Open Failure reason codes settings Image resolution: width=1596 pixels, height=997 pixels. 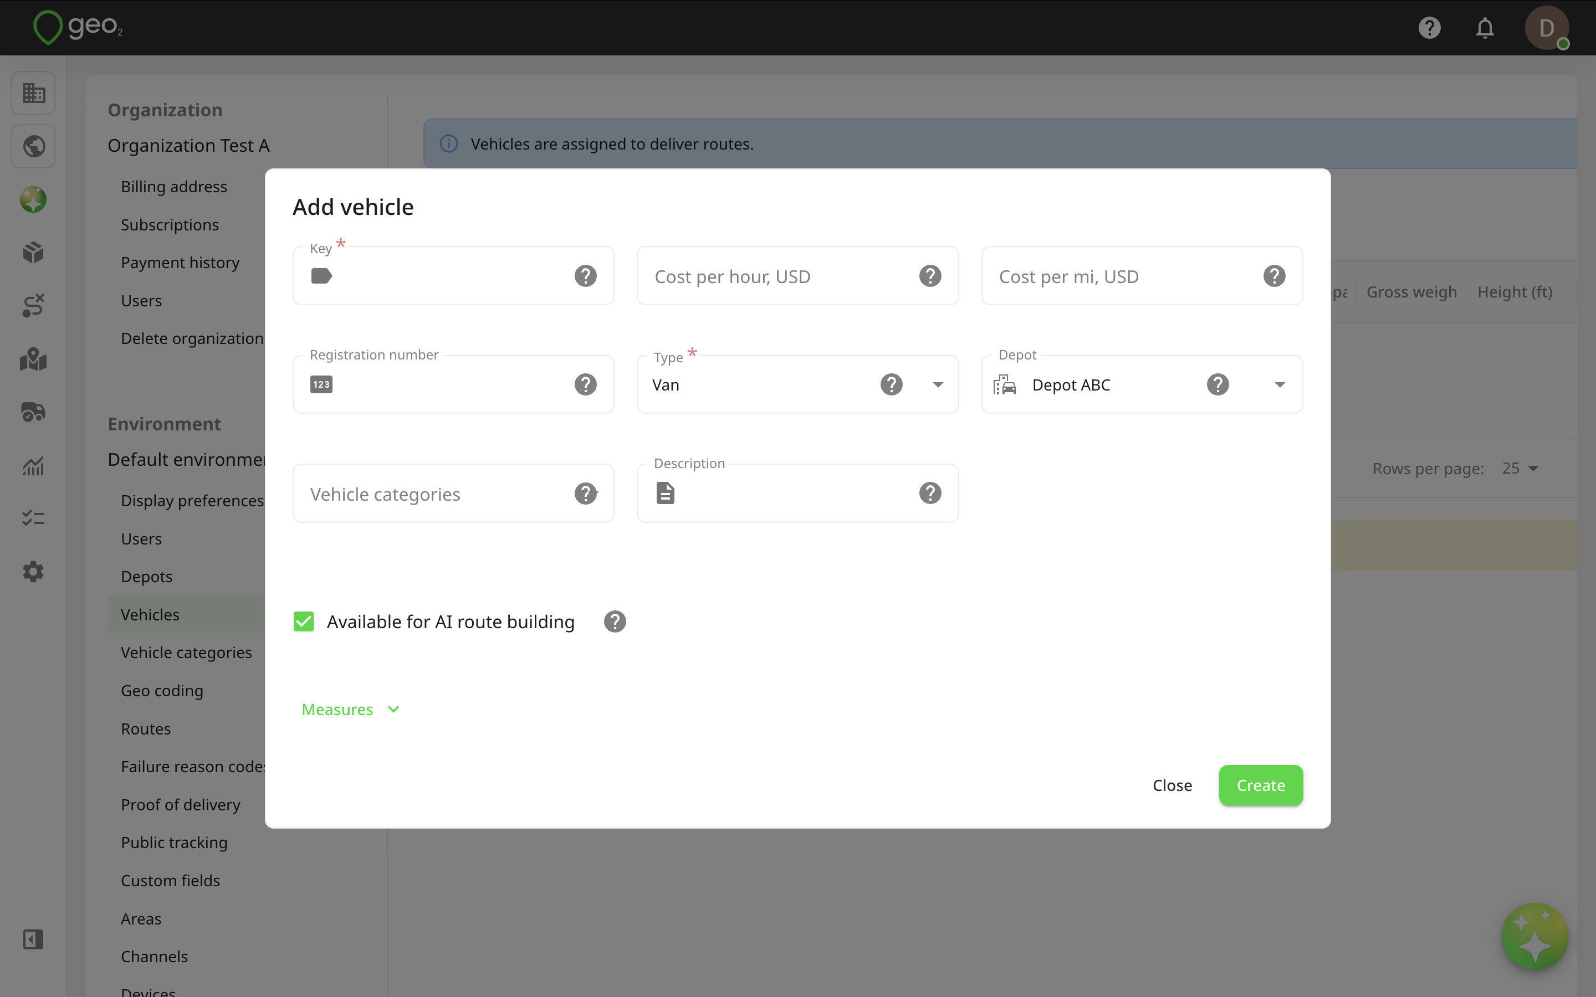pyautogui.click(x=193, y=766)
